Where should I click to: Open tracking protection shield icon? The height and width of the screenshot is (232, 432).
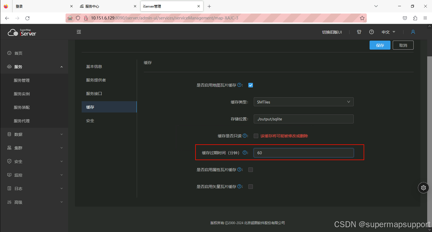(78, 18)
